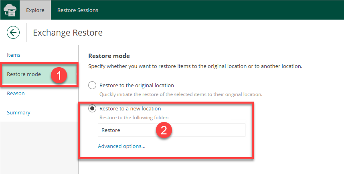
Task: Select the Restore mode wizard step
Action: [24, 74]
